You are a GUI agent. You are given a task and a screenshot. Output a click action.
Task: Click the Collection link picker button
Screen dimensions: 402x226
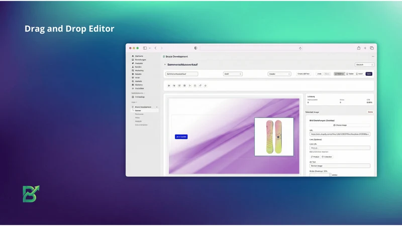[327, 157]
